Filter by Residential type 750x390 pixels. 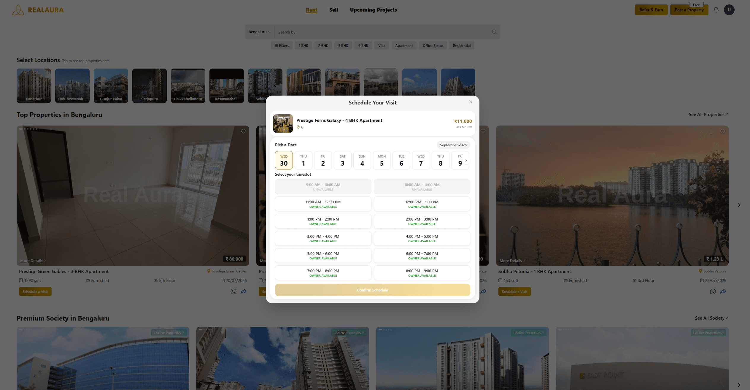(462, 45)
